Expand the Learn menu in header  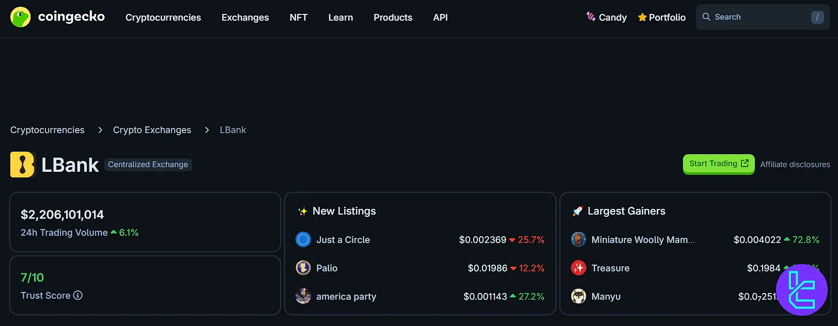pyautogui.click(x=340, y=18)
